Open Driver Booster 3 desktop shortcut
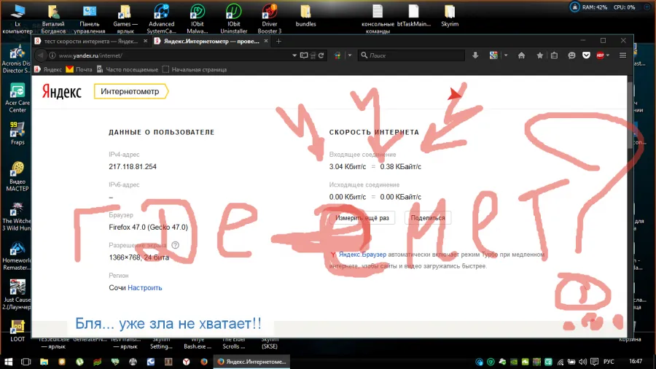Screen dimensions: 656x369 click(270, 19)
